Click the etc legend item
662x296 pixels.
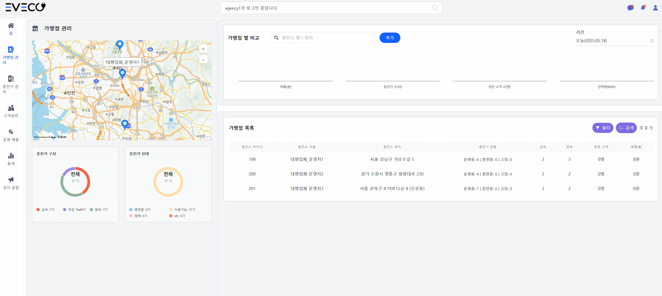point(177,216)
